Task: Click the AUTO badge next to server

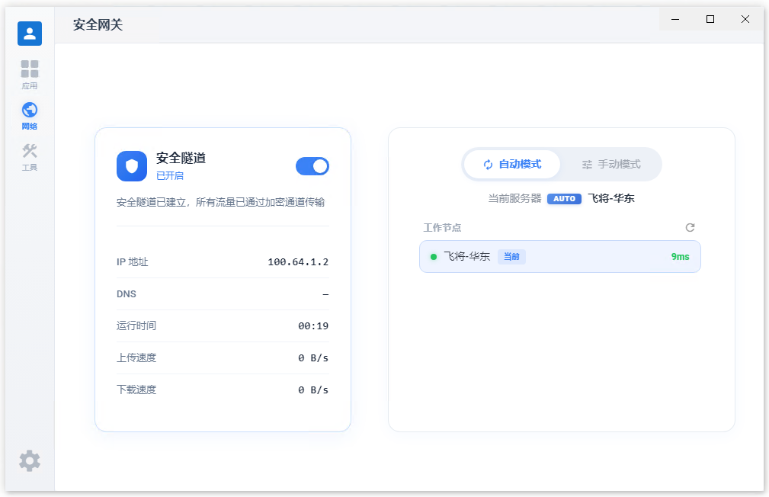Action: [x=564, y=199]
